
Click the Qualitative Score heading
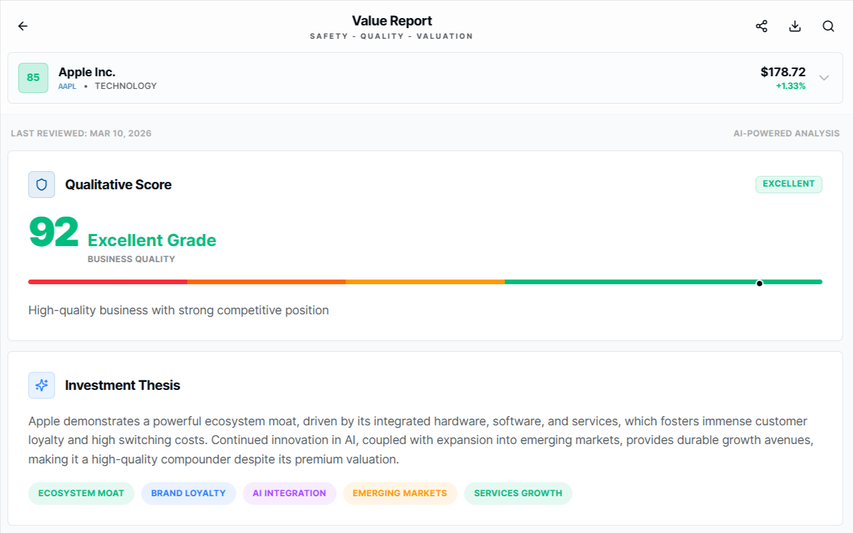pyautogui.click(x=118, y=185)
